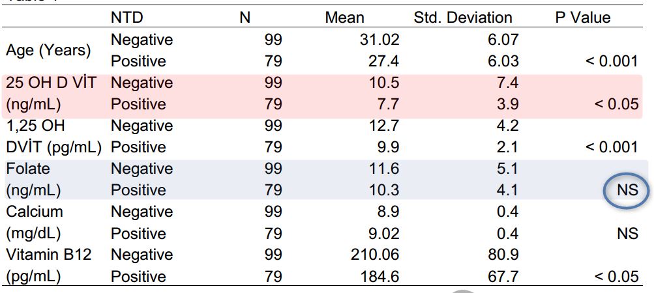Select the Vitamin B12 row label
This screenshot has width=654, height=293.
point(46,255)
